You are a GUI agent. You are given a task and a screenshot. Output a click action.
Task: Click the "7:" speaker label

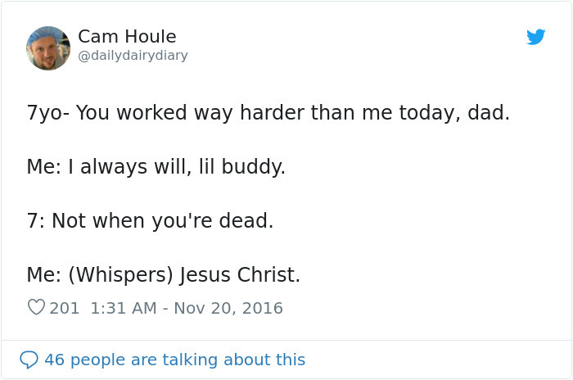36,221
